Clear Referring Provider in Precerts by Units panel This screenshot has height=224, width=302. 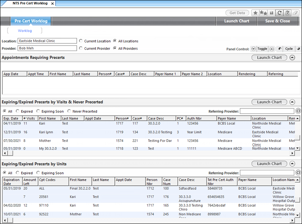pyautogui.click(x=298, y=173)
